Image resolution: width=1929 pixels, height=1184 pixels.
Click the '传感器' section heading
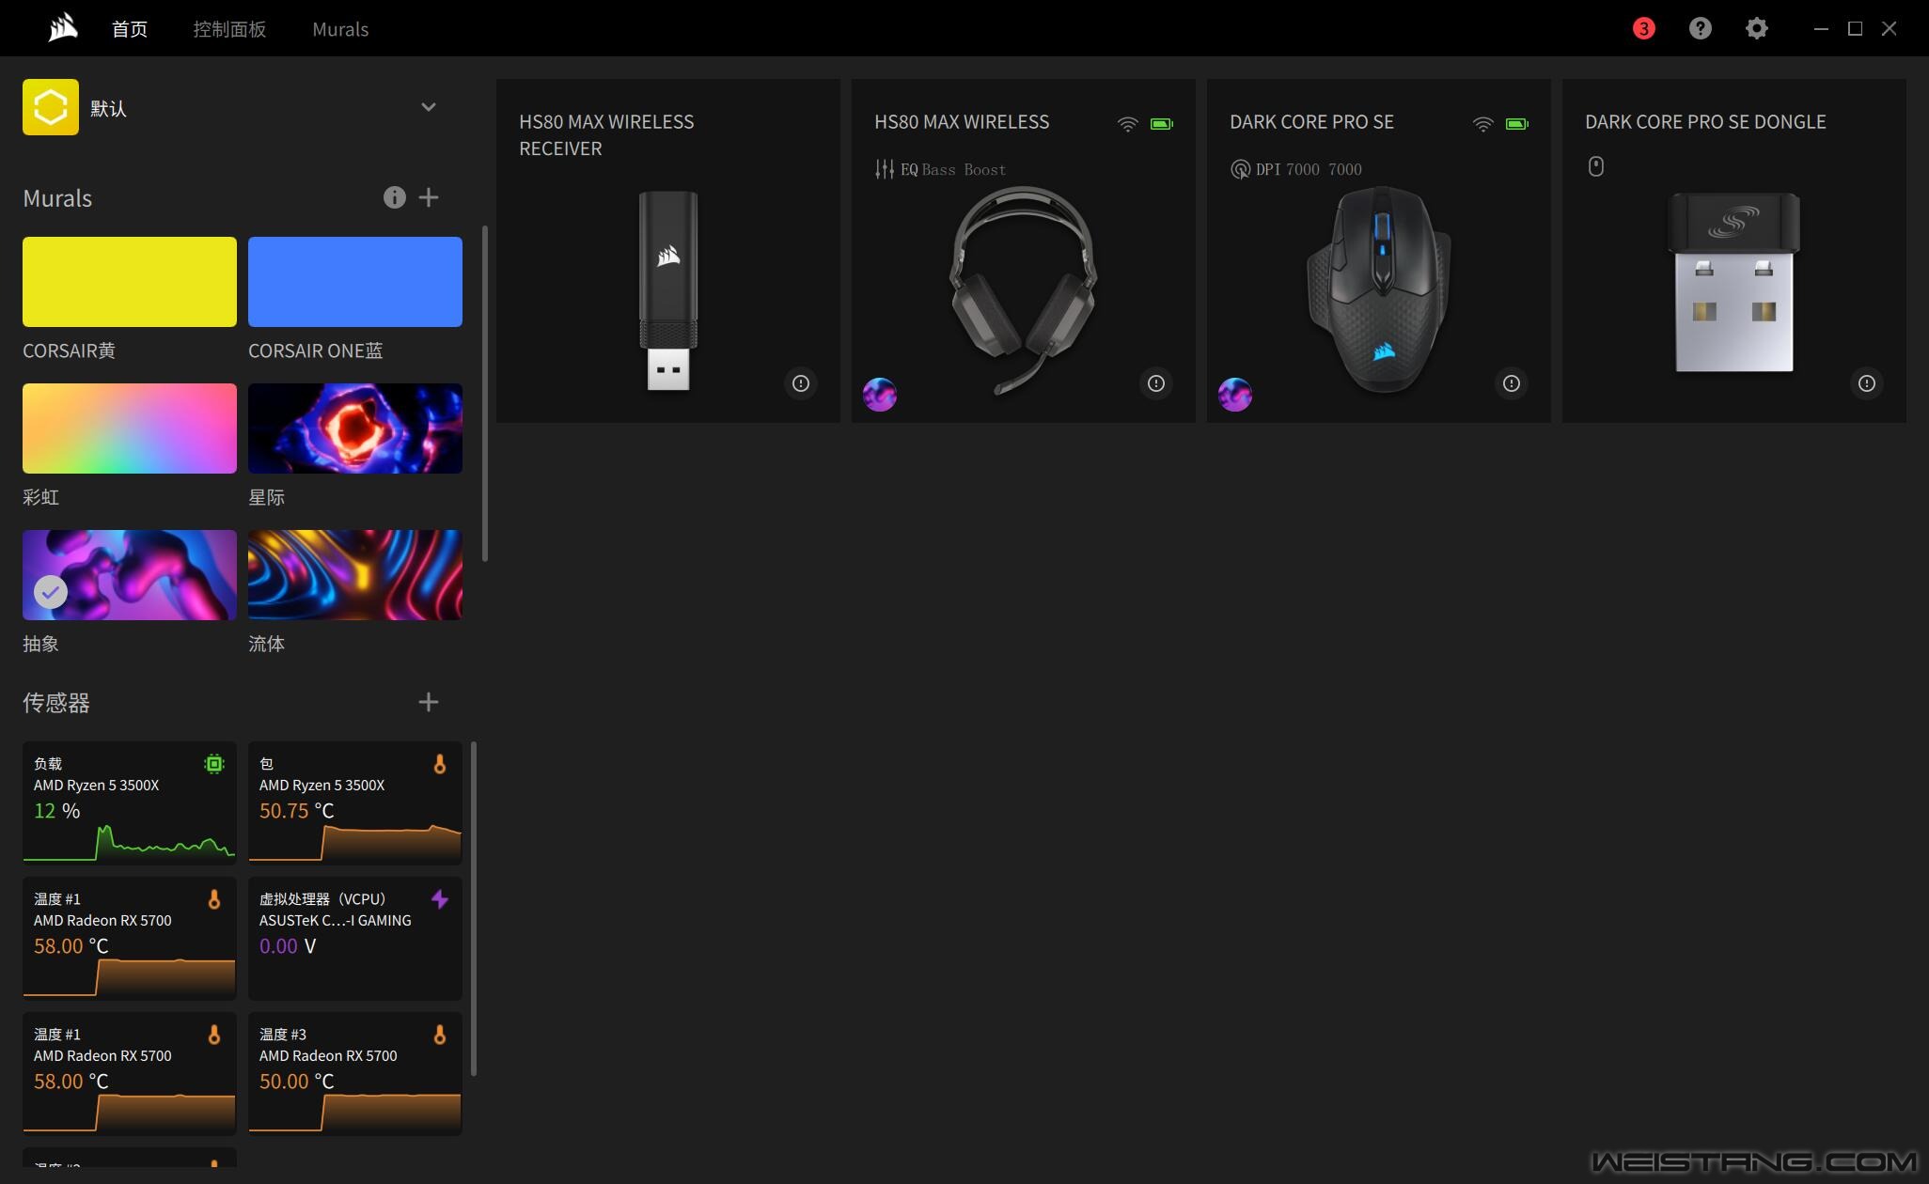coord(56,702)
